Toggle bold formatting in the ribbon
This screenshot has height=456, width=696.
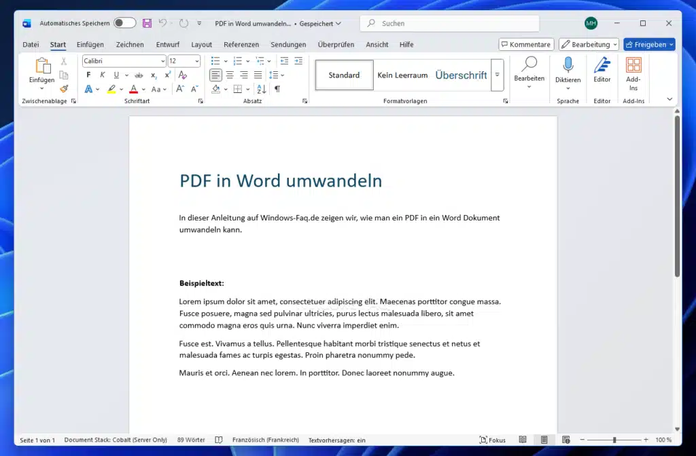pos(88,75)
